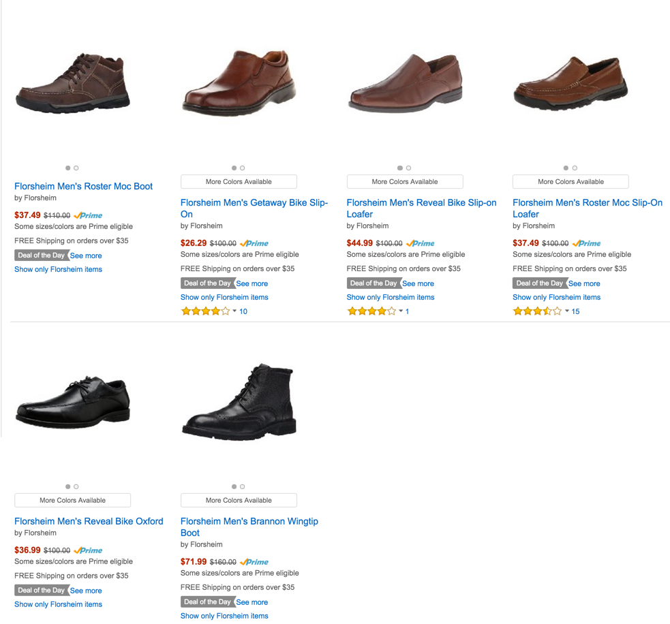
Task: Click the Prime badge on Roster Moc Boot
Action: tap(87, 215)
